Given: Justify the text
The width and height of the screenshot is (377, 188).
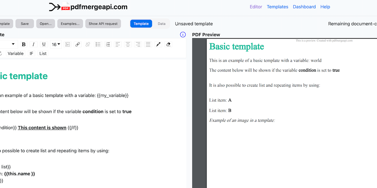Looking at the screenshot, I should coord(148,44).
